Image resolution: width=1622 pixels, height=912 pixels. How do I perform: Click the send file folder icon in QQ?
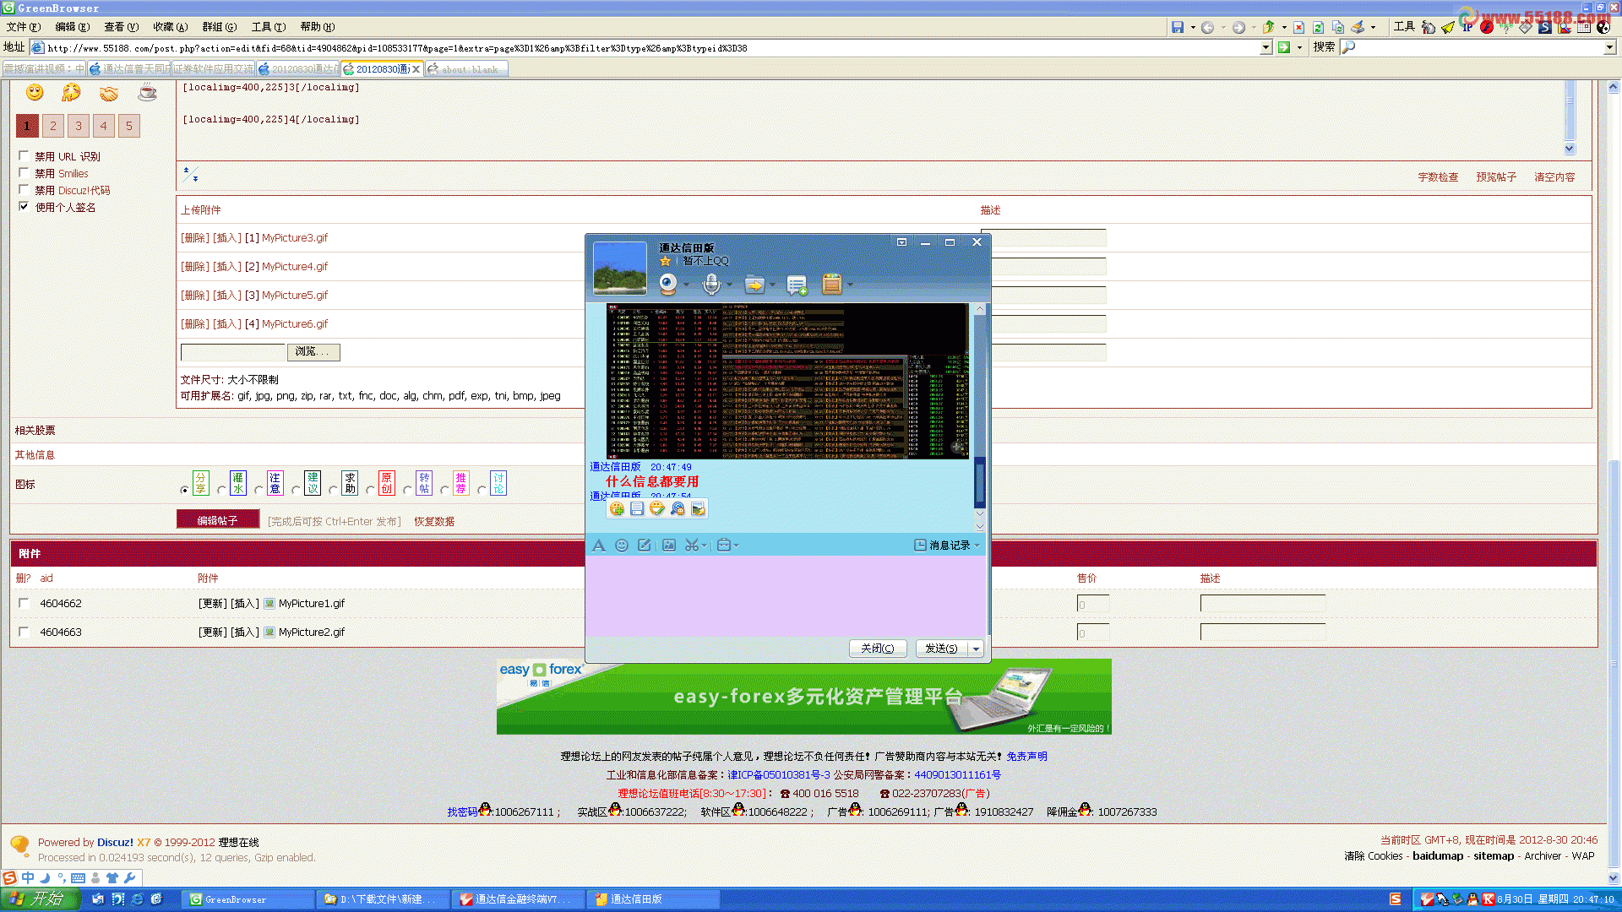pos(754,285)
